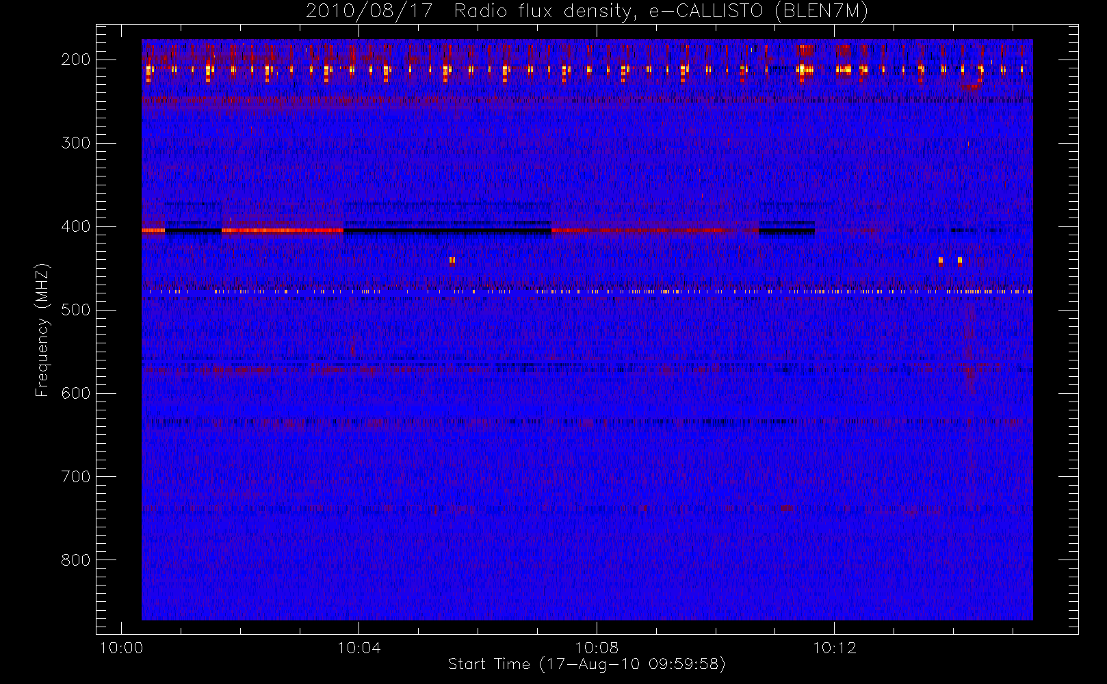The width and height of the screenshot is (1107, 684).
Task: Click the 600 frequency tick label
Action: (75, 393)
